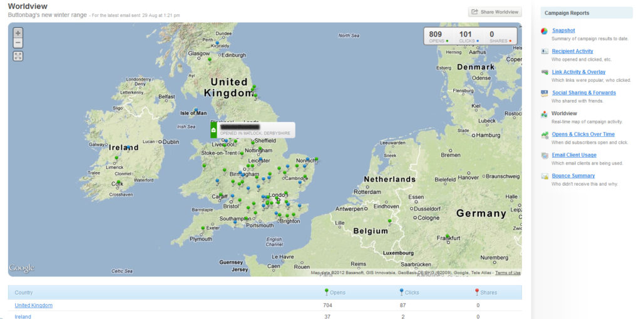Open the Snapshot report link
641x319 pixels.
click(563, 31)
